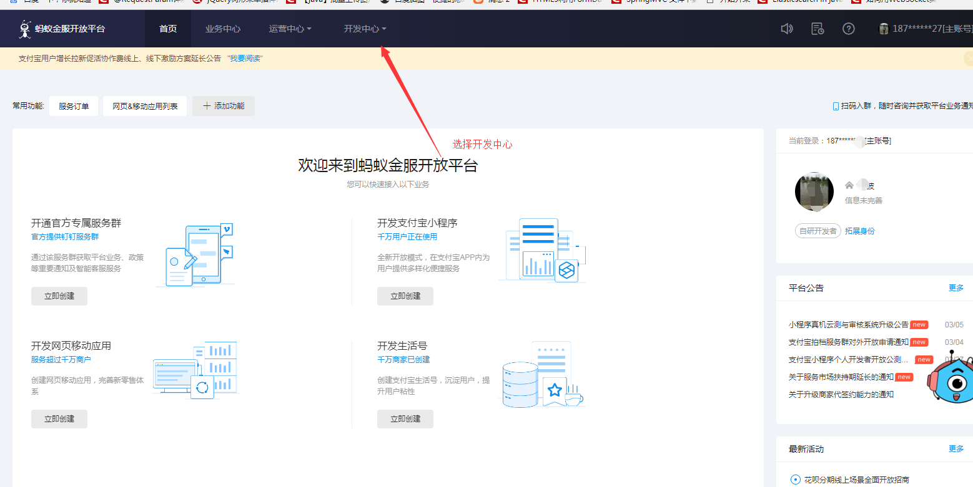The height and width of the screenshot is (487, 973).
Task: Click the 千万用户正在使用 subtitle
Action: 407,237
